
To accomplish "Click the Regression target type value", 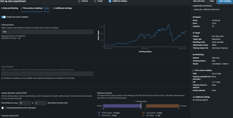I will (x=216, y=39).
